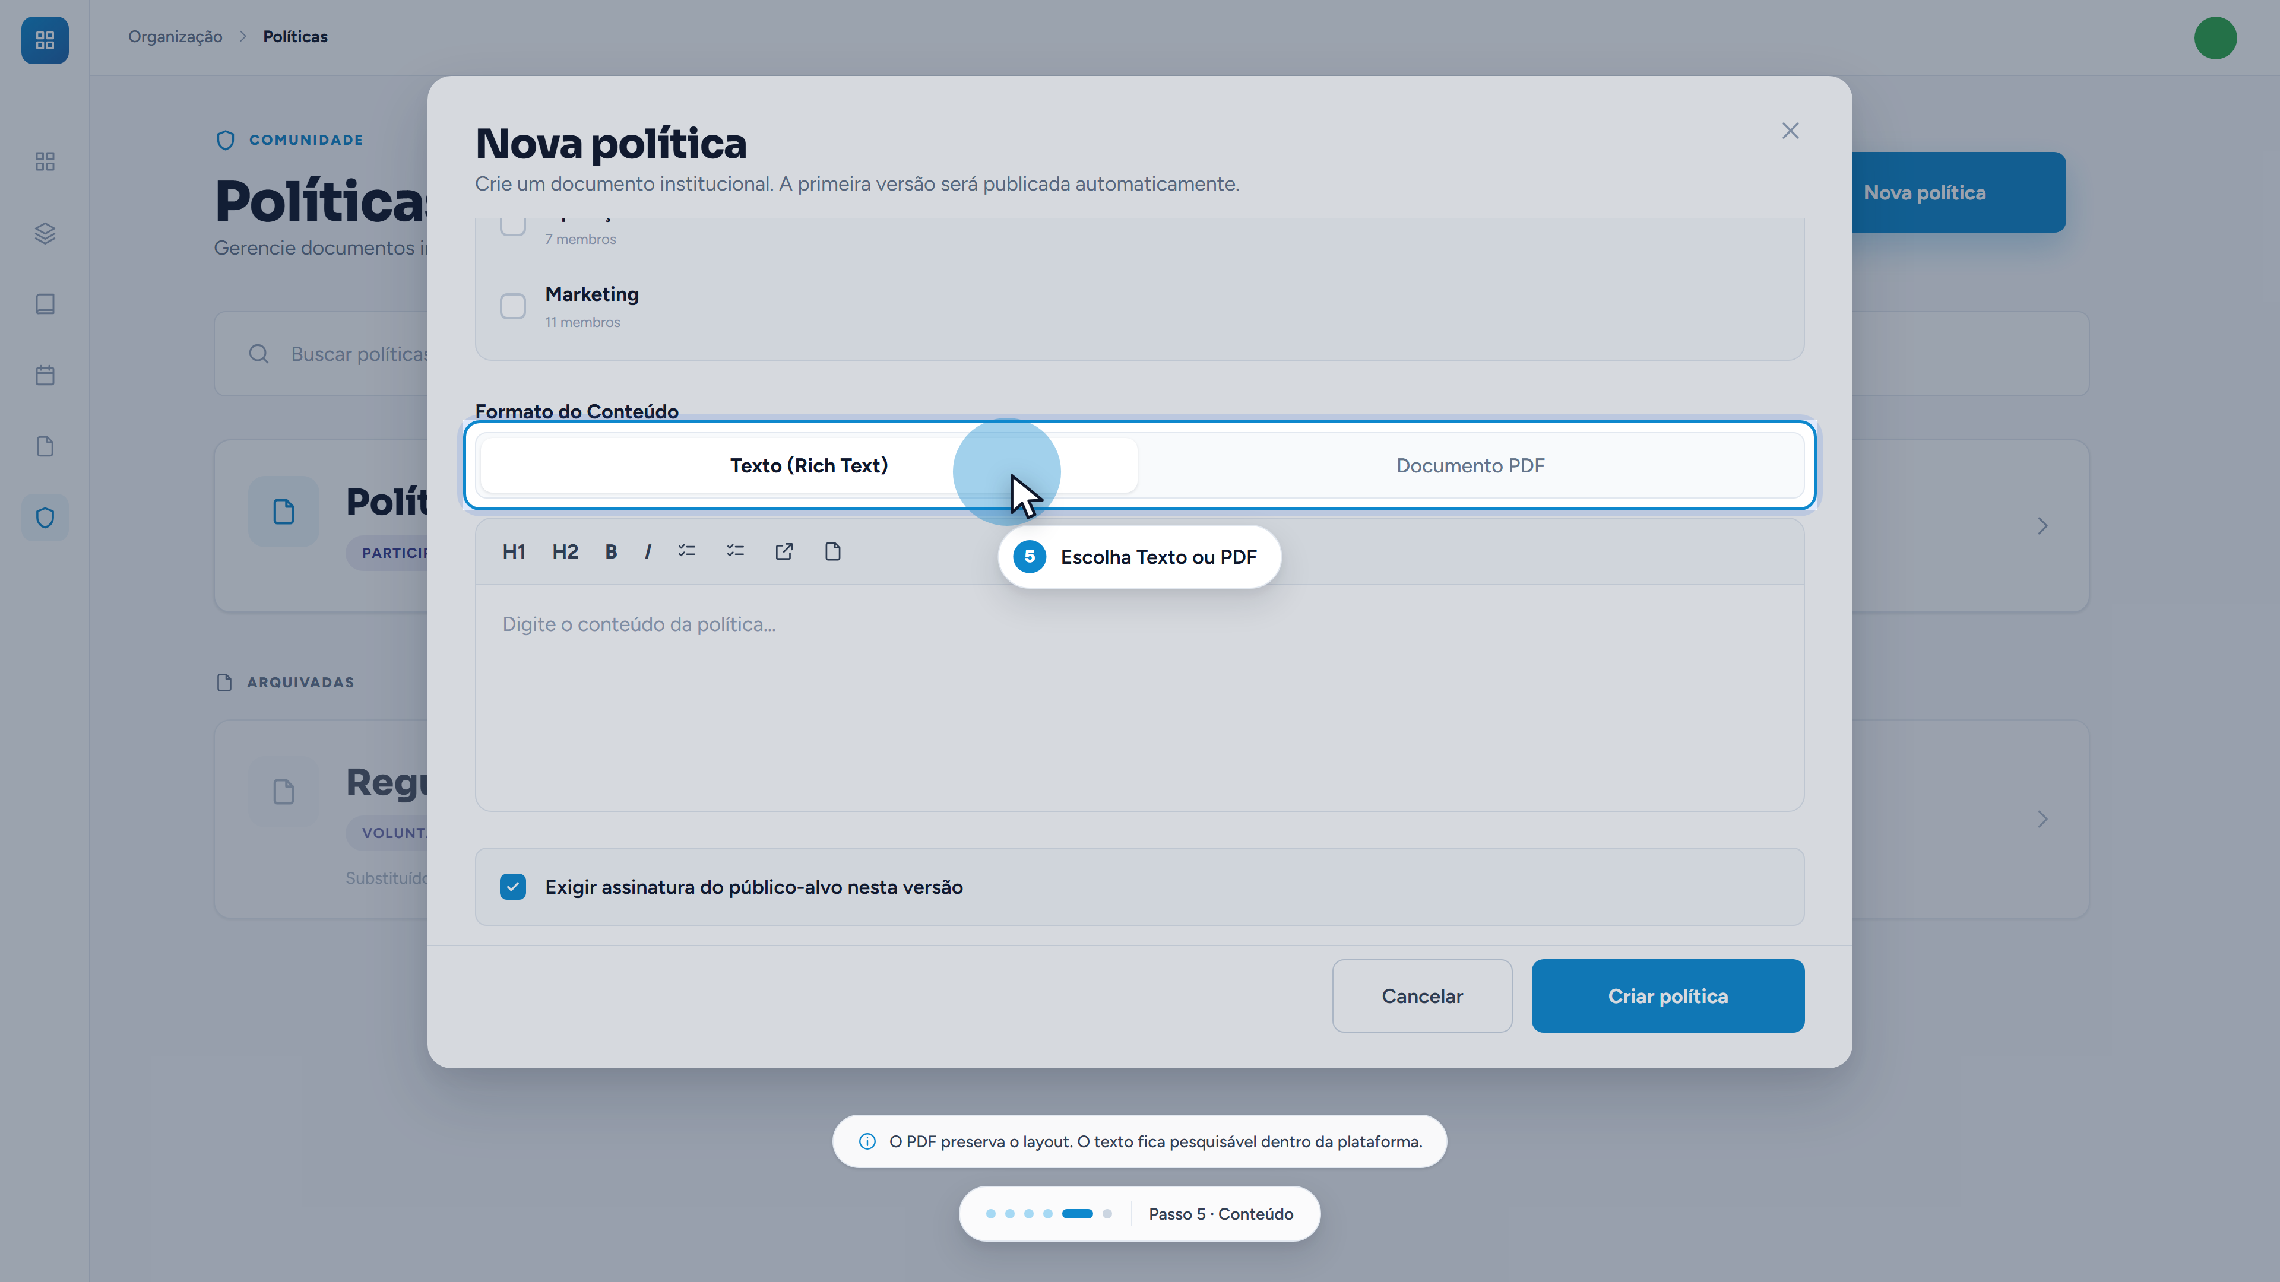
Task: Click the file icon of the Regu policy card
Action: click(283, 792)
